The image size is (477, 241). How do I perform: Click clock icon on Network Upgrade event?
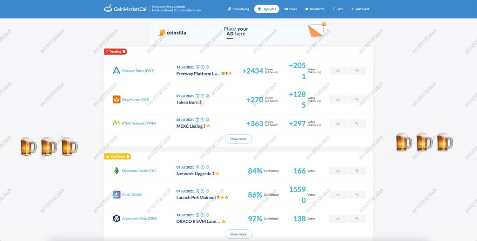pos(202,167)
